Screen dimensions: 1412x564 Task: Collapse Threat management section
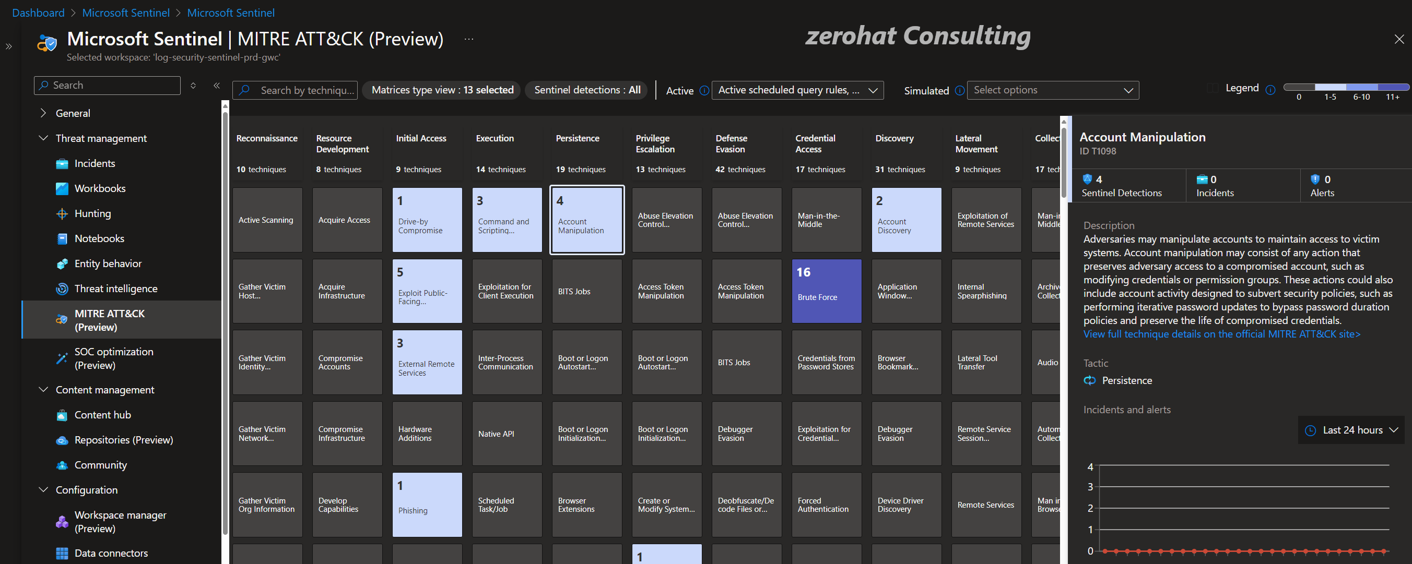click(x=43, y=138)
